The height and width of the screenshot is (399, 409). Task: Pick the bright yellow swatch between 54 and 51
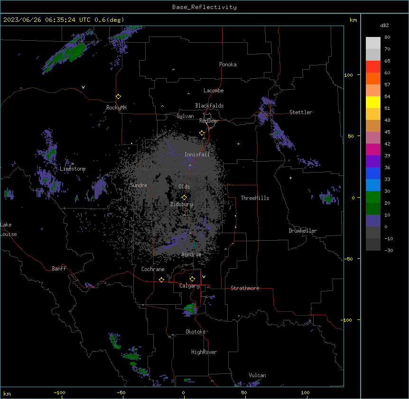373,102
